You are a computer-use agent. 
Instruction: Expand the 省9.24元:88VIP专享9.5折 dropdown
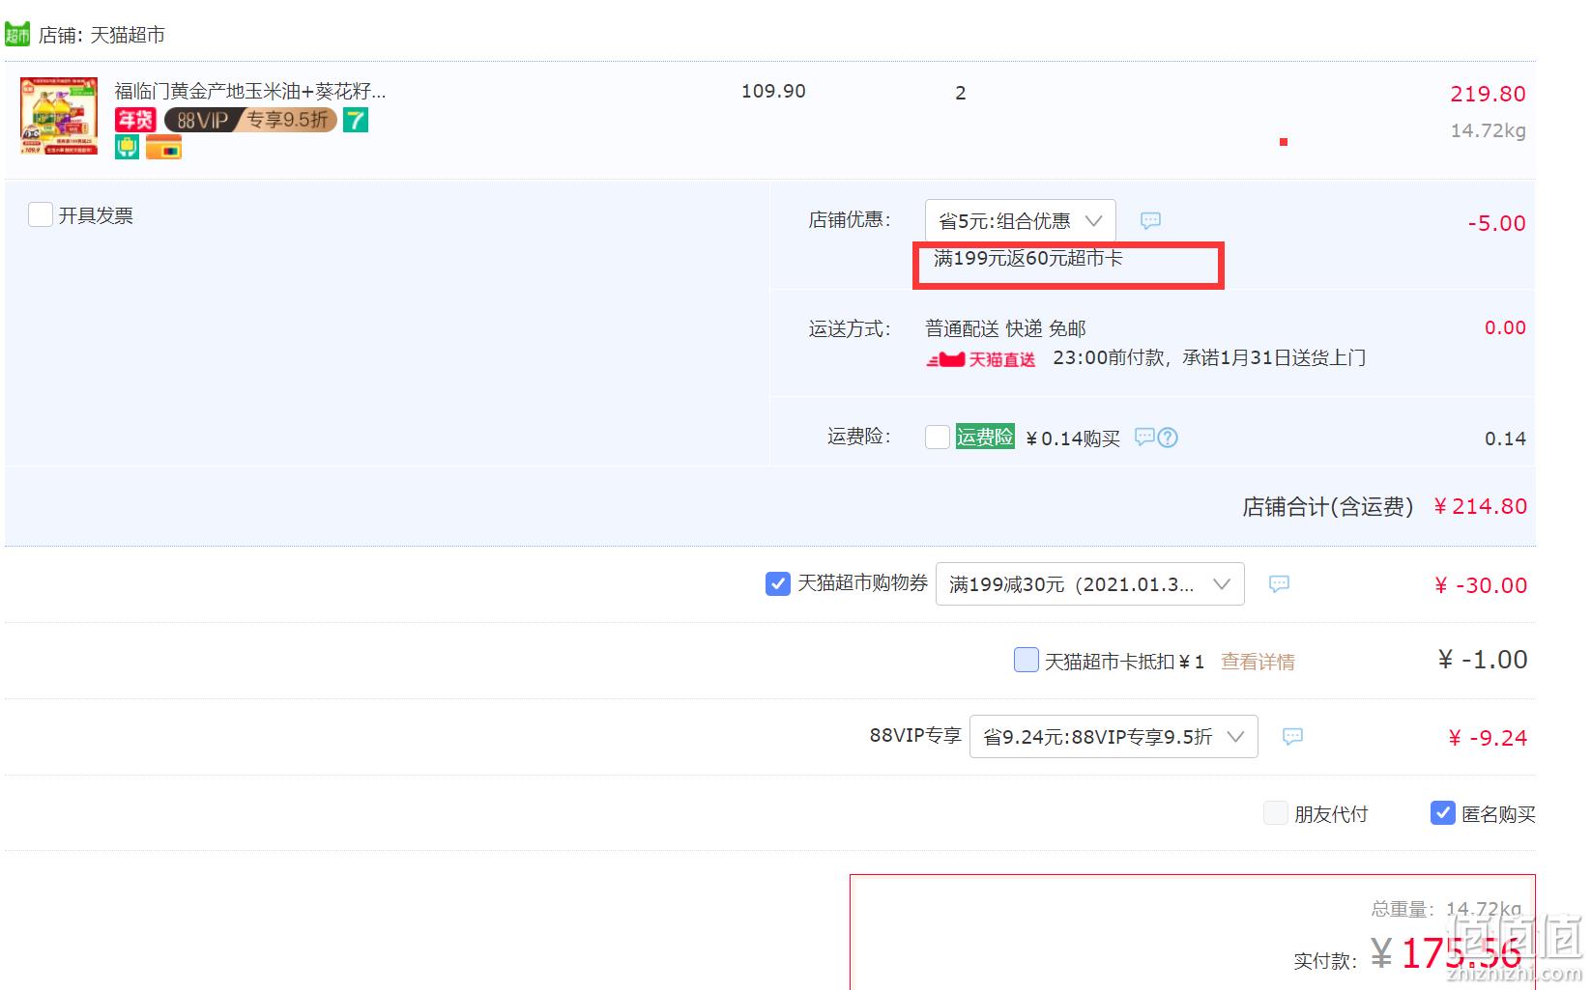click(1114, 736)
